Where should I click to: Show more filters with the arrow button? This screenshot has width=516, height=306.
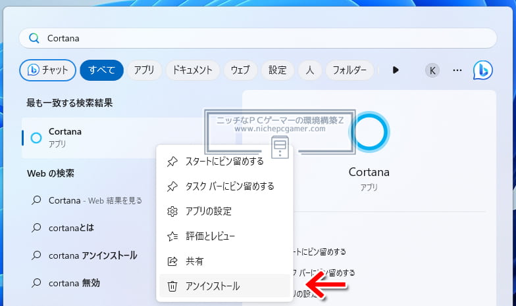click(x=396, y=70)
